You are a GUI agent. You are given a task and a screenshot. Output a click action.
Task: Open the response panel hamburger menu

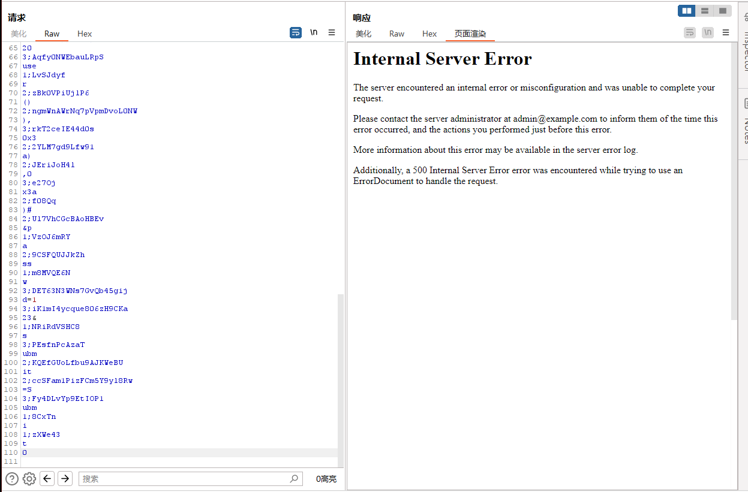(x=726, y=33)
